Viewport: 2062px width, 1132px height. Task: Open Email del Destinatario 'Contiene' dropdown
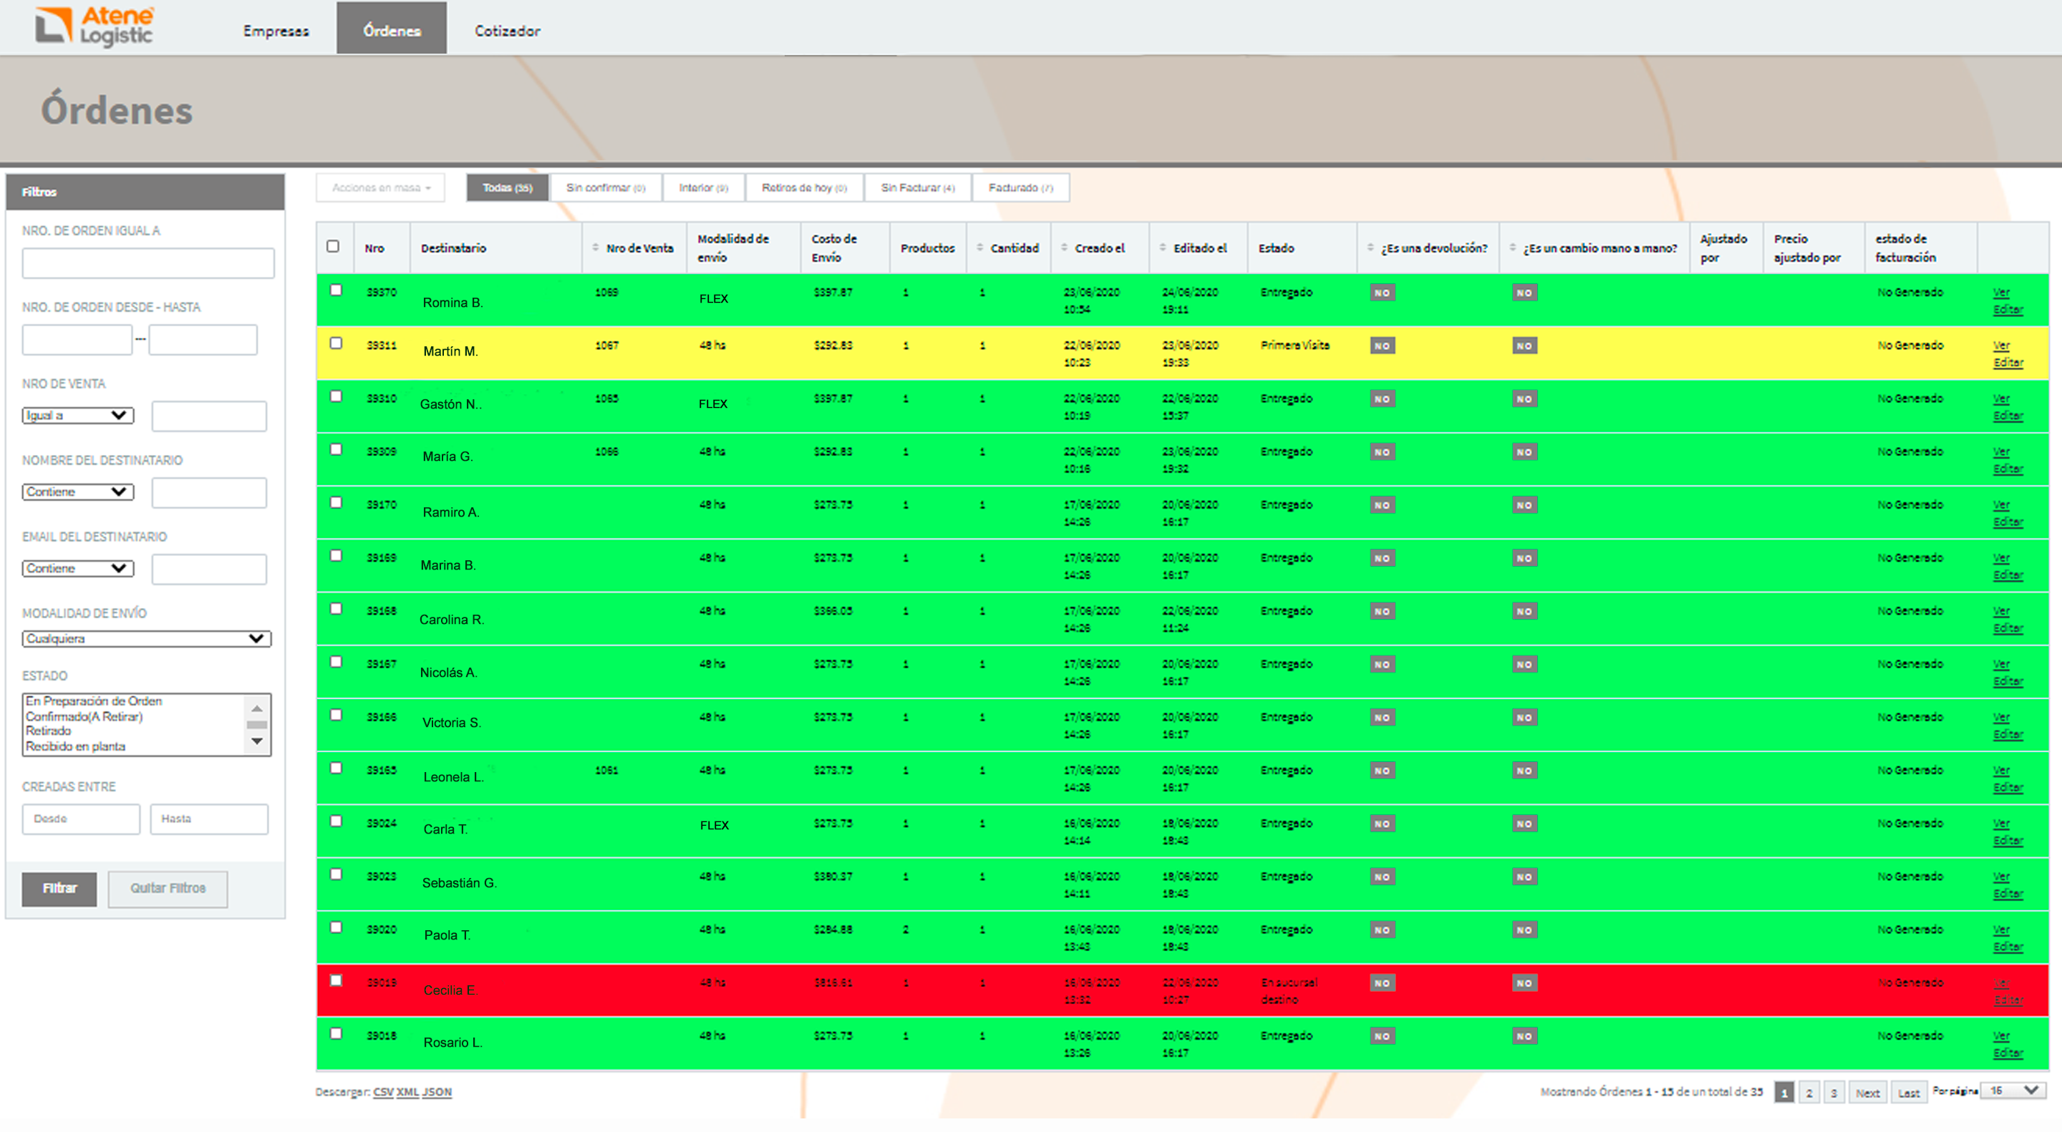(x=77, y=568)
